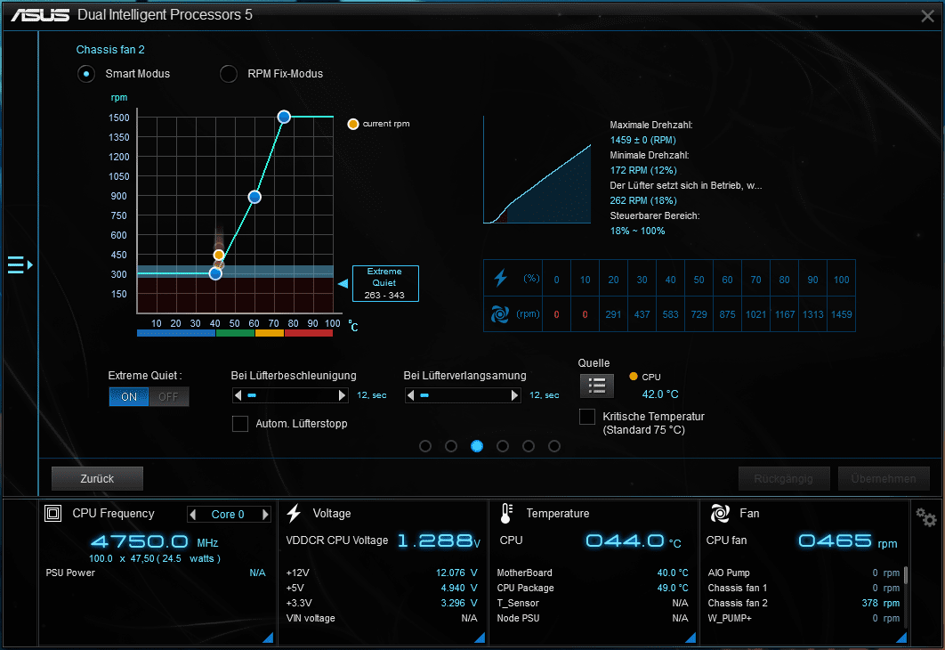The height and width of the screenshot is (650, 945).
Task: Go to the sixth fan page dot
Action: (x=554, y=446)
